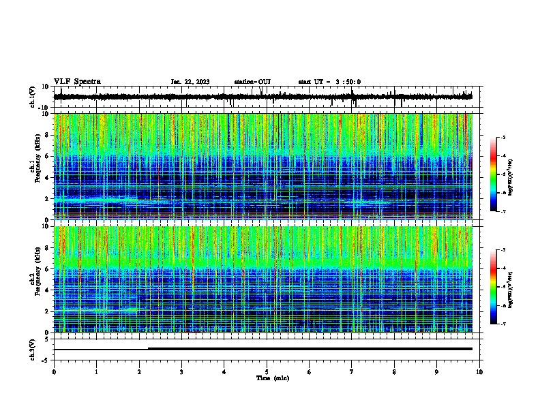Click the ch.1 spectrogram color bar
Image resolution: width=540 pixels, height=417 pixels.
494,174
